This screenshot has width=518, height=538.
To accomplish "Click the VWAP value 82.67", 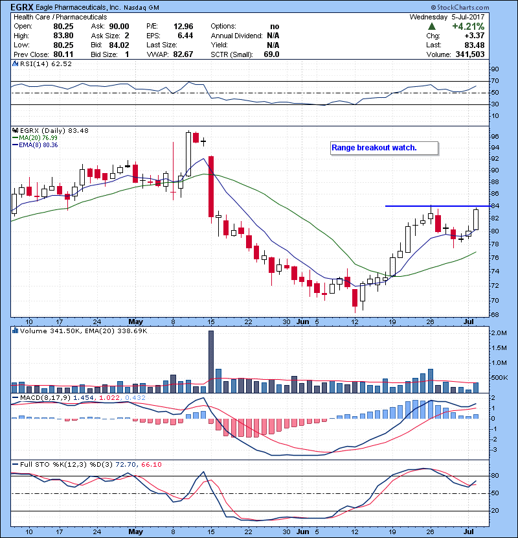I will click(x=183, y=54).
